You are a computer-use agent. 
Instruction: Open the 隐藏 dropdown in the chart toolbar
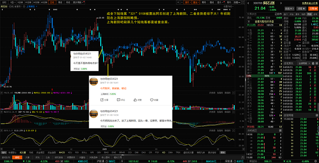[x=237, y=2]
